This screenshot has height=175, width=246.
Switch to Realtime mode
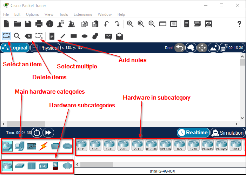[x=193, y=133]
